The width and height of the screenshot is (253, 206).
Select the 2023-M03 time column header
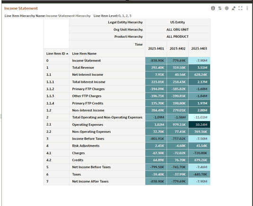199,48
